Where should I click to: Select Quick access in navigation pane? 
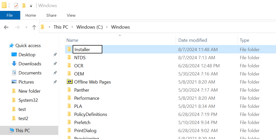pos(28,46)
